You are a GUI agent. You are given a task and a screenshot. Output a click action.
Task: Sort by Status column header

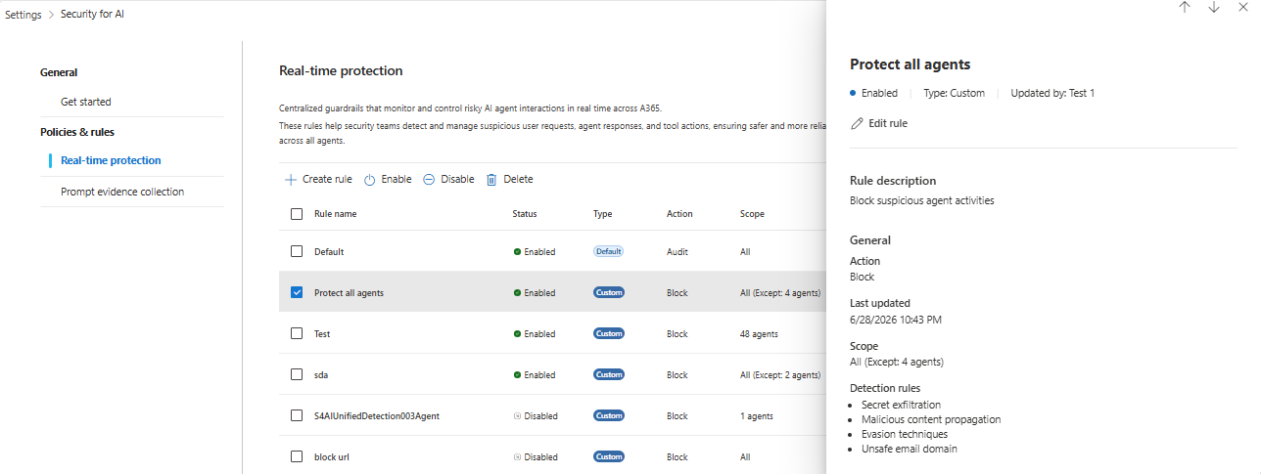point(525,214)
